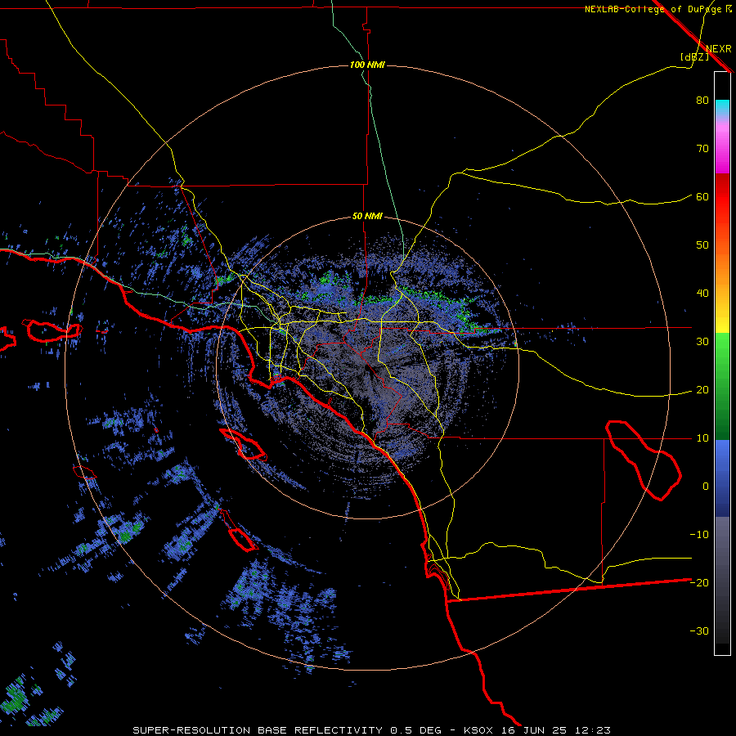Click the "80" value on dBZ scale

click(702, 101)
